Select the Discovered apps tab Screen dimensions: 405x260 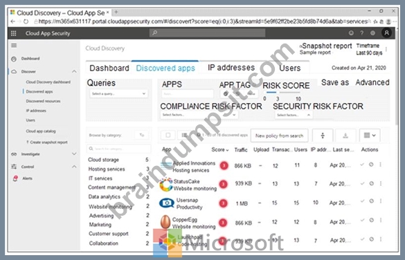(165, 68)
